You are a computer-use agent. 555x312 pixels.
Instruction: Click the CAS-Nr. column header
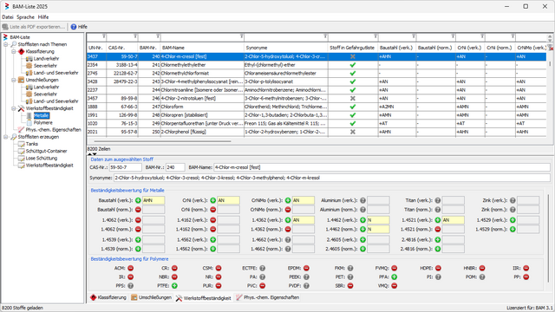point(122,48)
